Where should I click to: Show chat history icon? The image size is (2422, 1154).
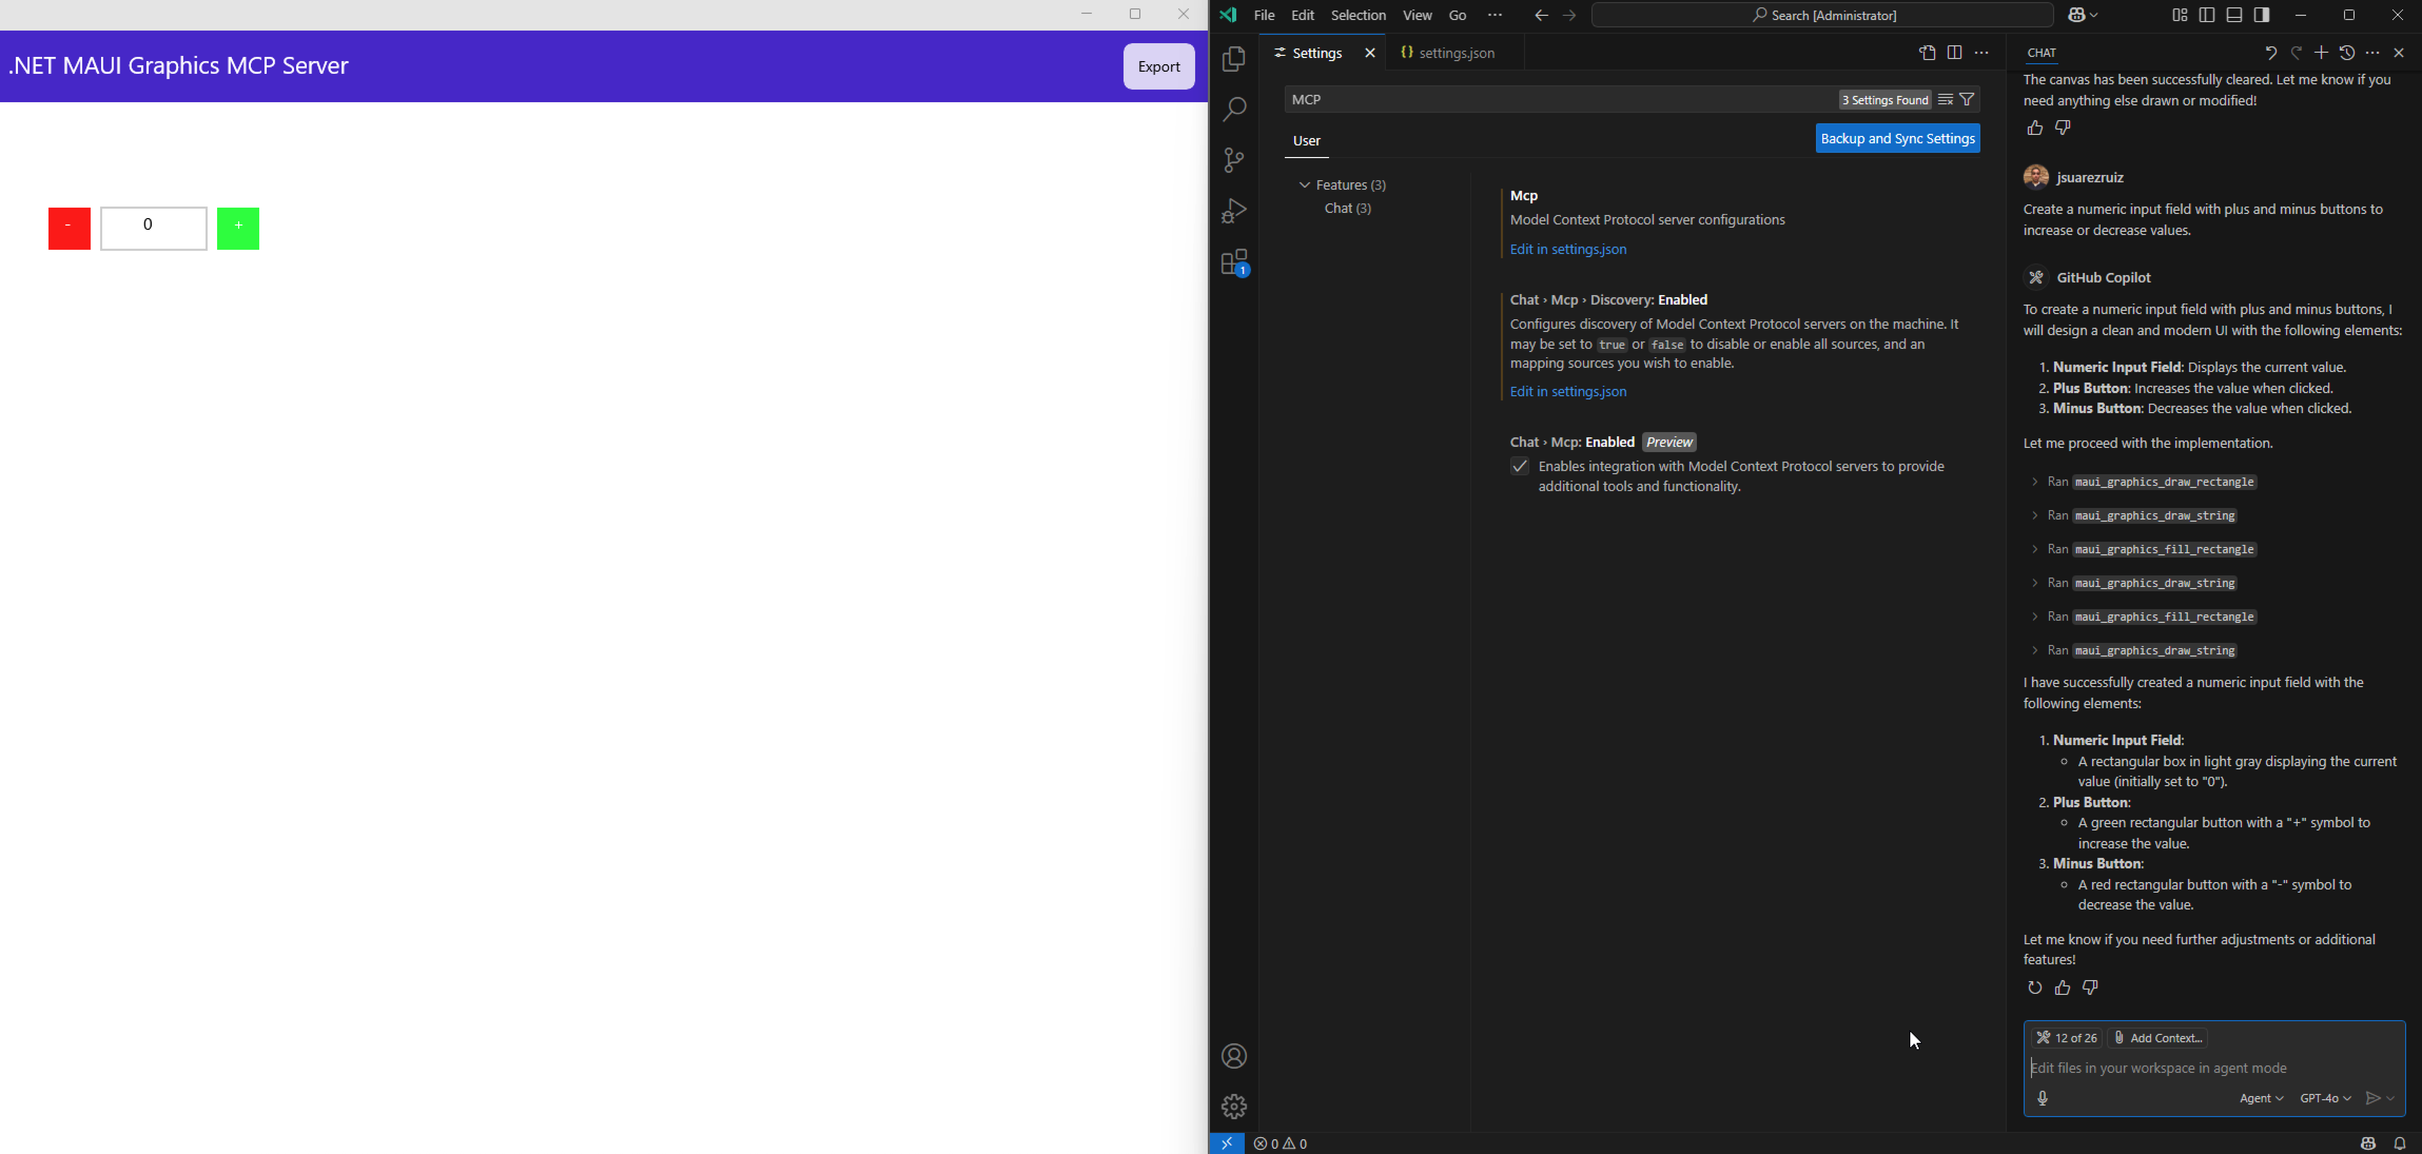coord(2347,54)
